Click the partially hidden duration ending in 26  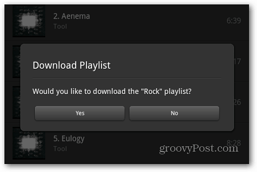click(237, 102)
